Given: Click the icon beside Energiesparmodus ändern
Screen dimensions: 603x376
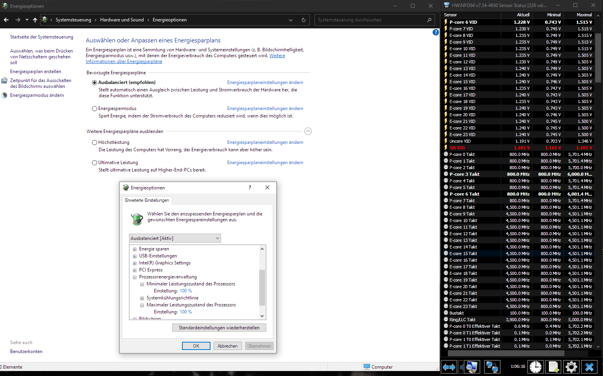Looking at the screenshot, I should click(4, 95).
